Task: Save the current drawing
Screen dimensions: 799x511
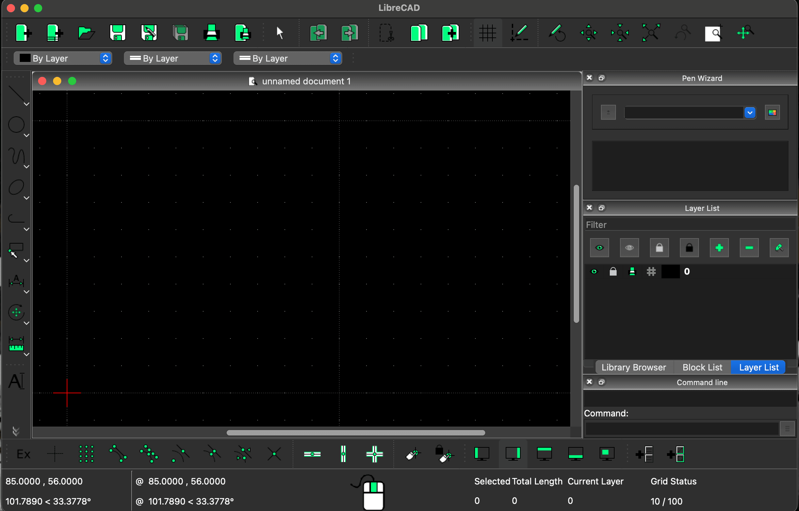Action: coord(118,33)
